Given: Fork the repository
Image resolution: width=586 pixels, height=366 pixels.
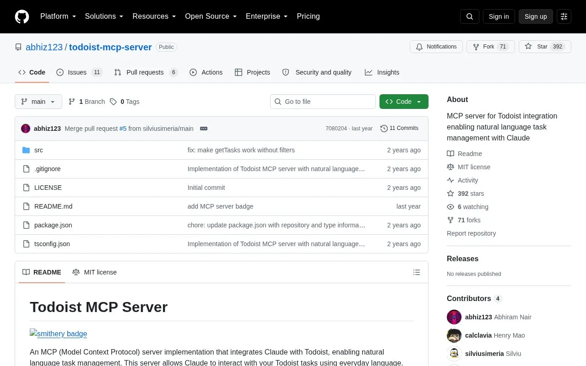Looking at the screenshot, I should pyautogui.click(x=490, y=47).
